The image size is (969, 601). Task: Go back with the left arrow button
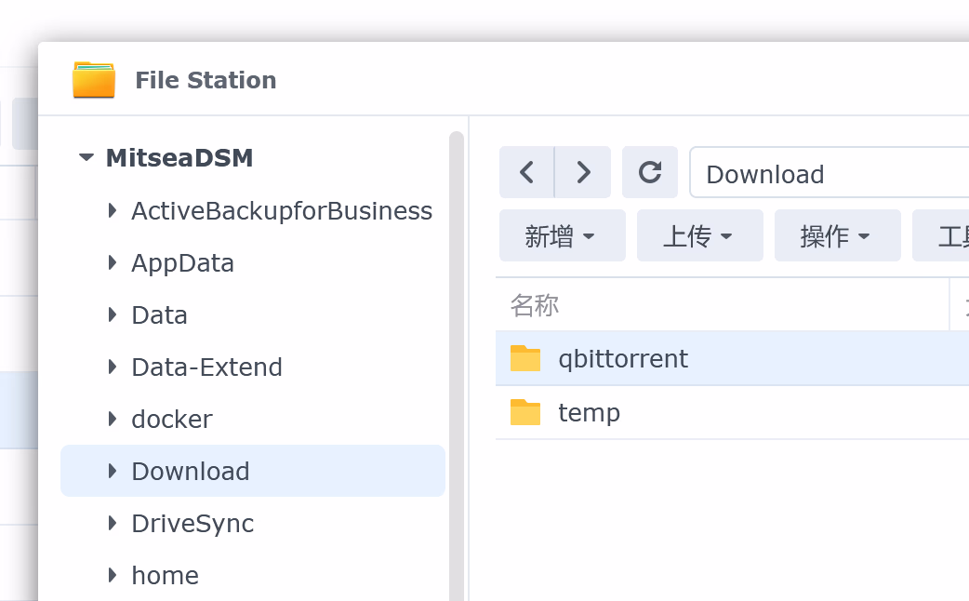(526, 172)
